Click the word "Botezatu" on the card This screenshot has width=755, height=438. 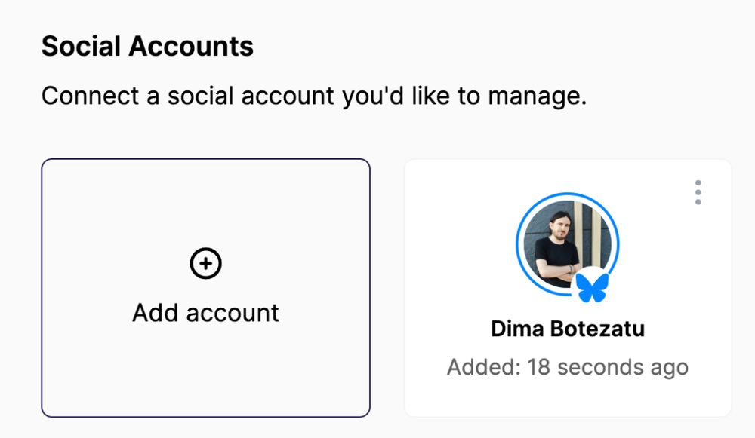[x=597, y=329]
